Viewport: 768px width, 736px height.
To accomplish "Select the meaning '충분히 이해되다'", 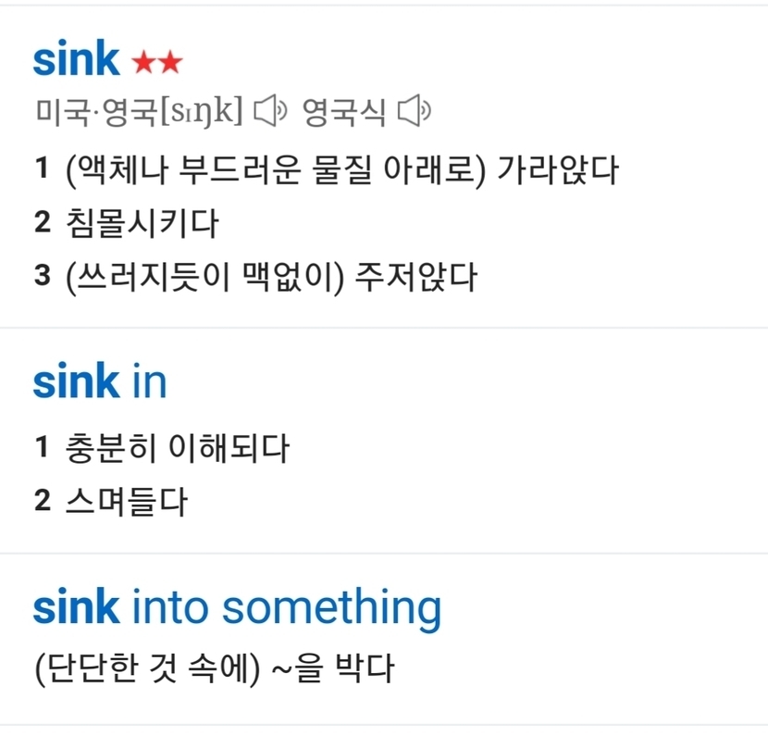I will click(x=177, y=449).
